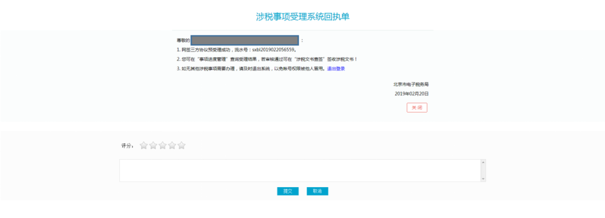
Task: Click the 北京市电子税务局 signature text
Action: [x=411, y=84]
